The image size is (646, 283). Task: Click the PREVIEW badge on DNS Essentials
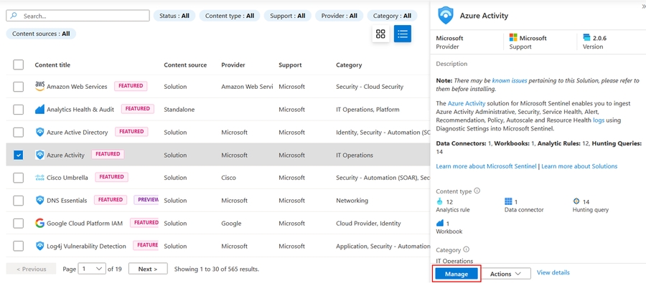click(x=147, y=200)
